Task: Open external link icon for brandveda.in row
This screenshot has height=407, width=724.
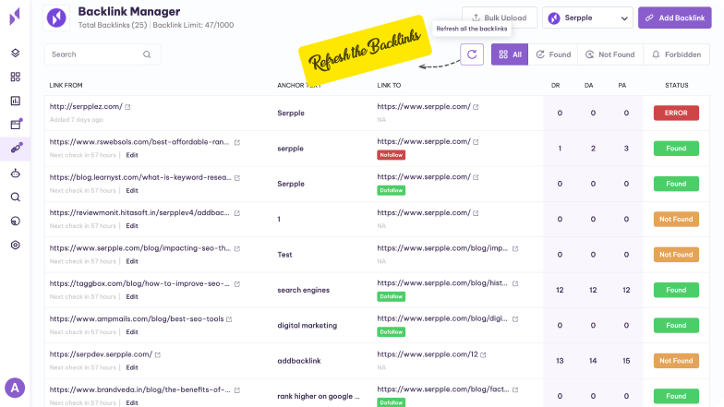Action: pos(236,390)
